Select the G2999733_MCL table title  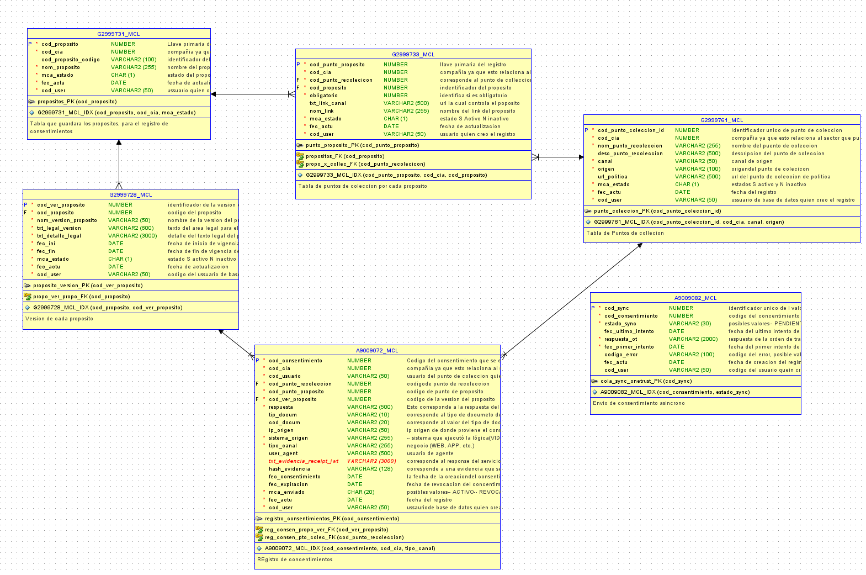click(x=413, y=55)
